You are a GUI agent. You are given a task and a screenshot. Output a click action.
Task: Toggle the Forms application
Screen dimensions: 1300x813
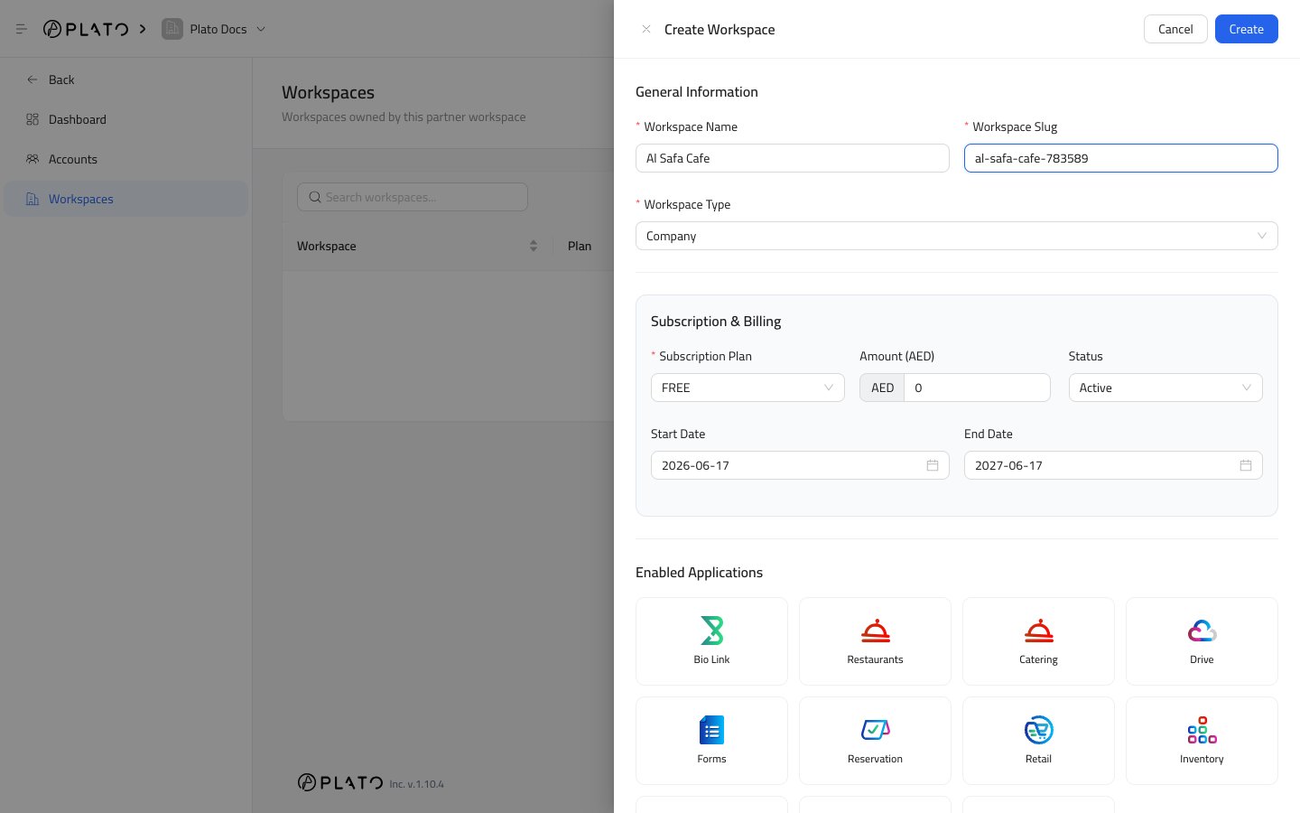[x=711, y=741]
